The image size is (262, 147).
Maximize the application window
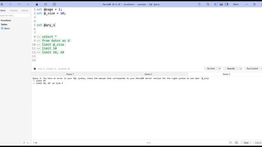pyautogui.click(x=254, y=4)
